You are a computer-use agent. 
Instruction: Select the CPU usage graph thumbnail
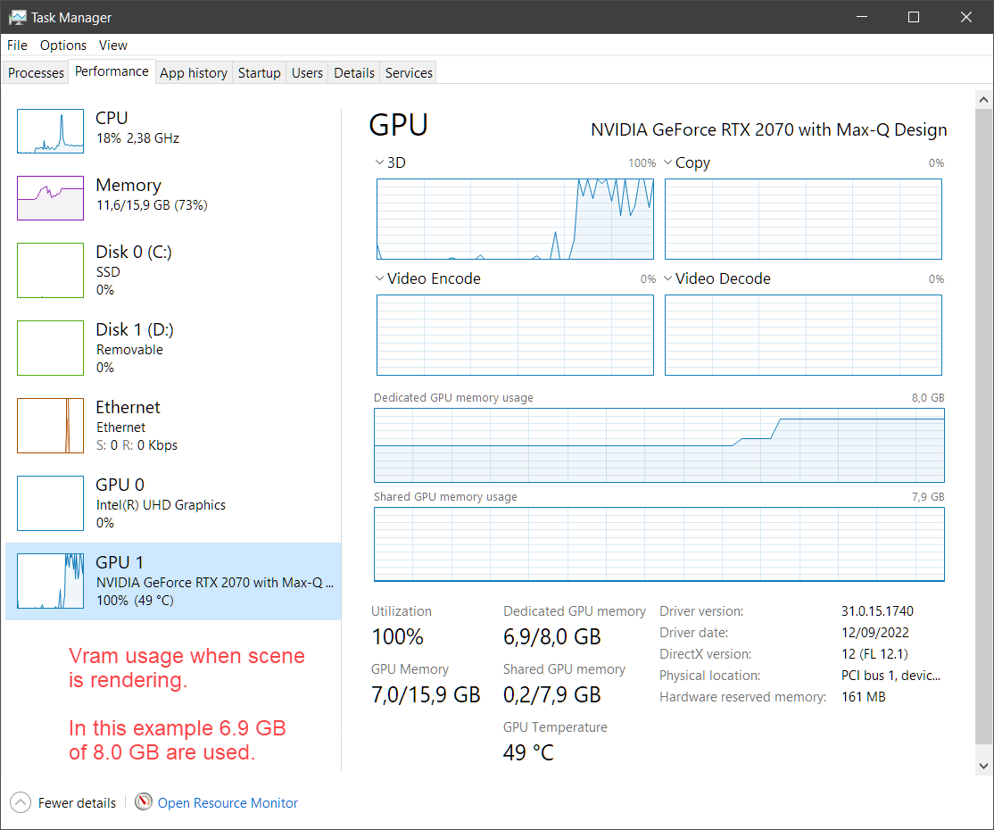[x=50, y=131]
